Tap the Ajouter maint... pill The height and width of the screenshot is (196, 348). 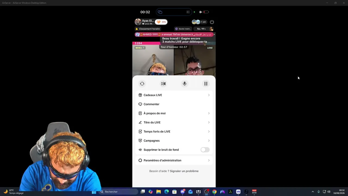pos(183,29)
